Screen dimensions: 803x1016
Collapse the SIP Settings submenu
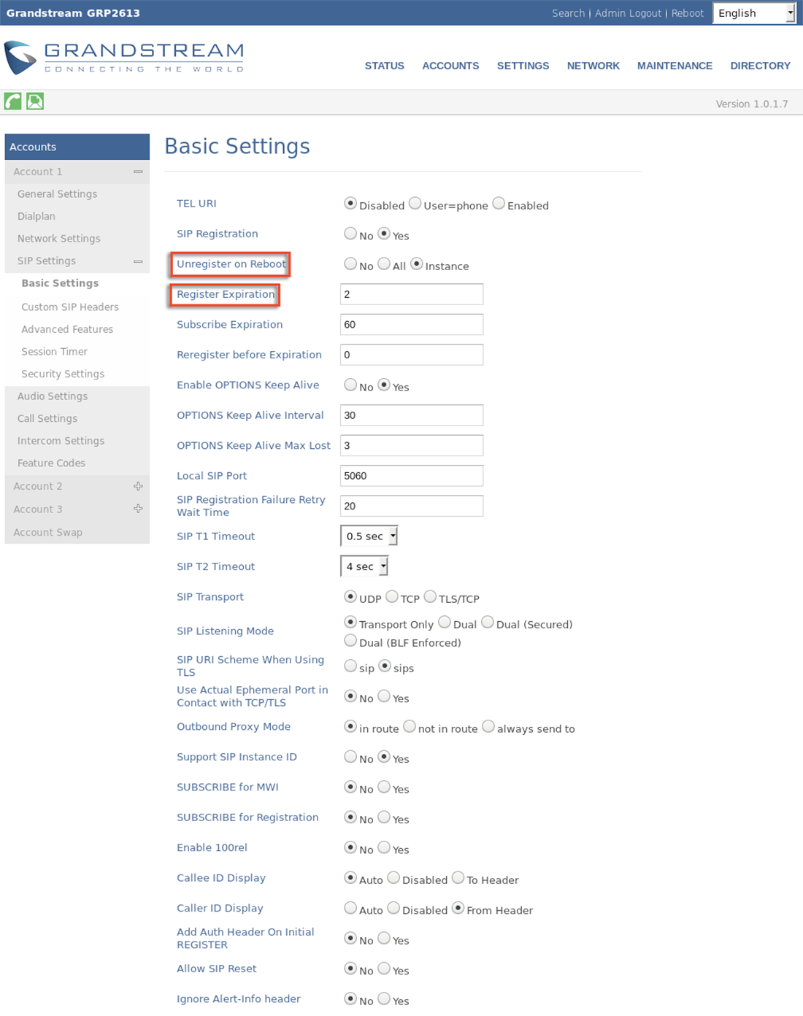tap(138, 261)
